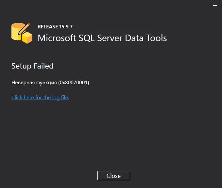Minimize the setup window
Image resolution: width=222 pixels, height=188 pixels.
click(x=214, y=5)
